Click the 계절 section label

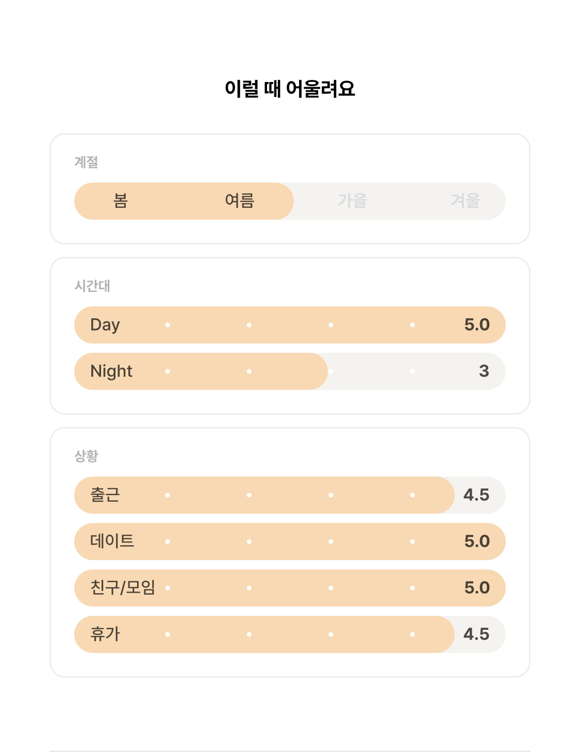86,162
